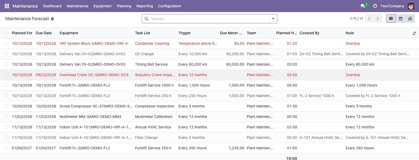419x160 pixels.
Task: Tick the checkbox for the VRF System Block row
Action: click(x=6, y=43)
